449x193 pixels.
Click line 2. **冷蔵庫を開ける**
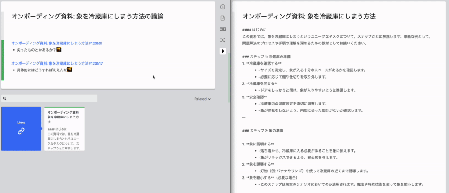point(260,83)
